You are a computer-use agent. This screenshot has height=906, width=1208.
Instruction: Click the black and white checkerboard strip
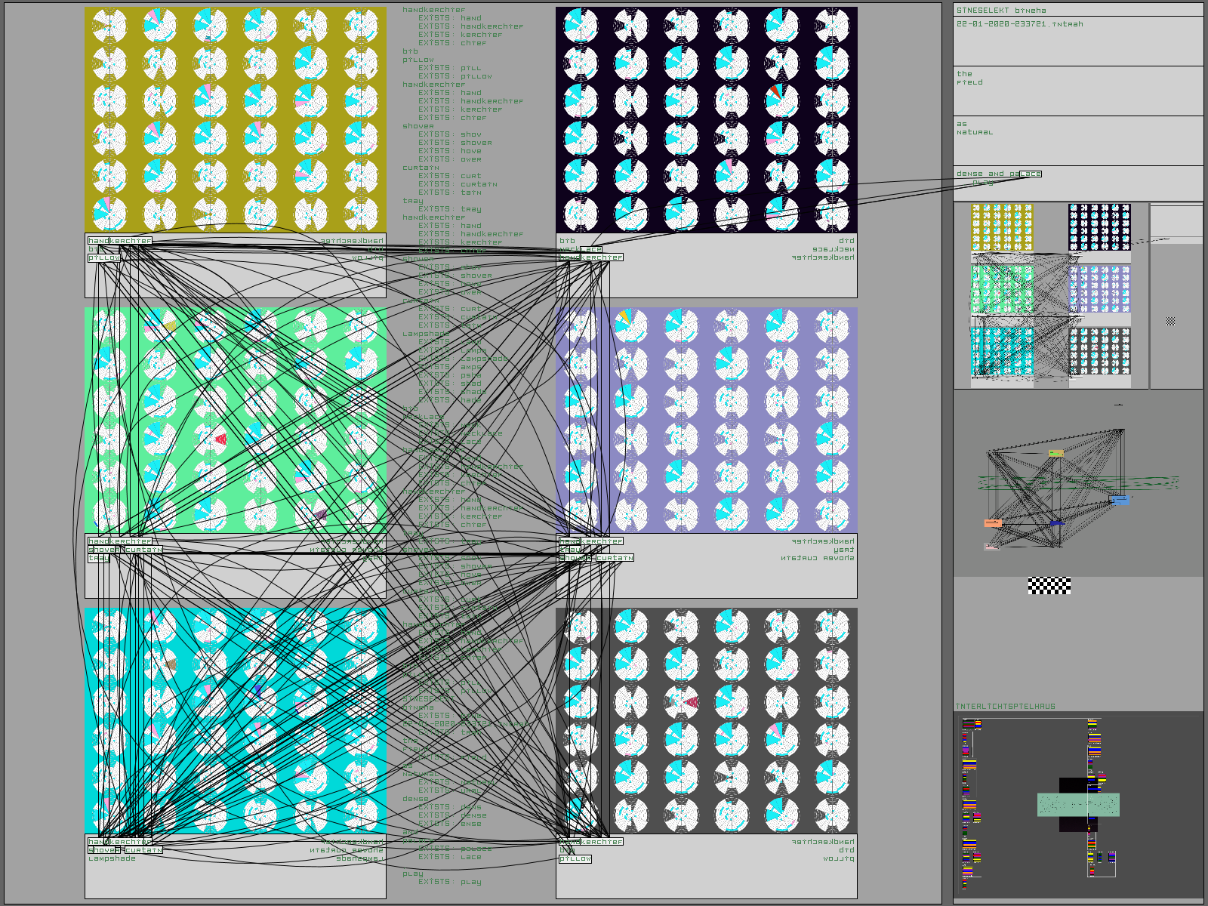click(x=1049, y=585)
